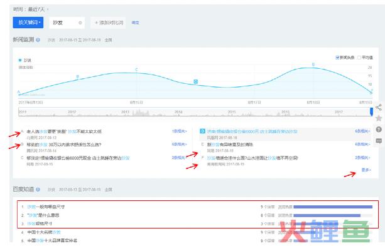Uncheck the 新闻头条 checkbox
Screen dimensions: 385x246
(x=337, y=58)
